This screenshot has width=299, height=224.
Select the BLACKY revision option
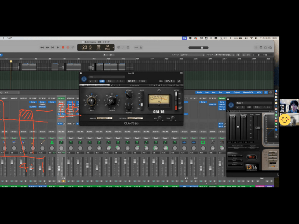click(139, 118)
